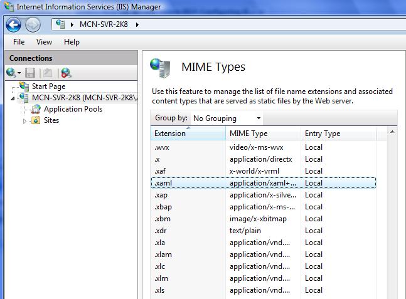Click the application/xaml+... MIME type cell
The image size is (406, 299).
pyautogui.click(x=262, y=183)
